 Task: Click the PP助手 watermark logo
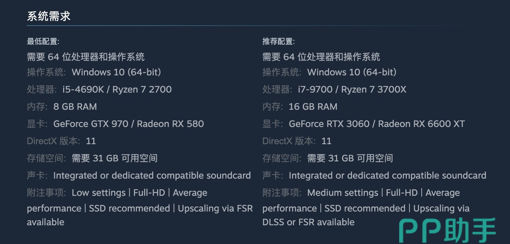click(x=447, y=229)
